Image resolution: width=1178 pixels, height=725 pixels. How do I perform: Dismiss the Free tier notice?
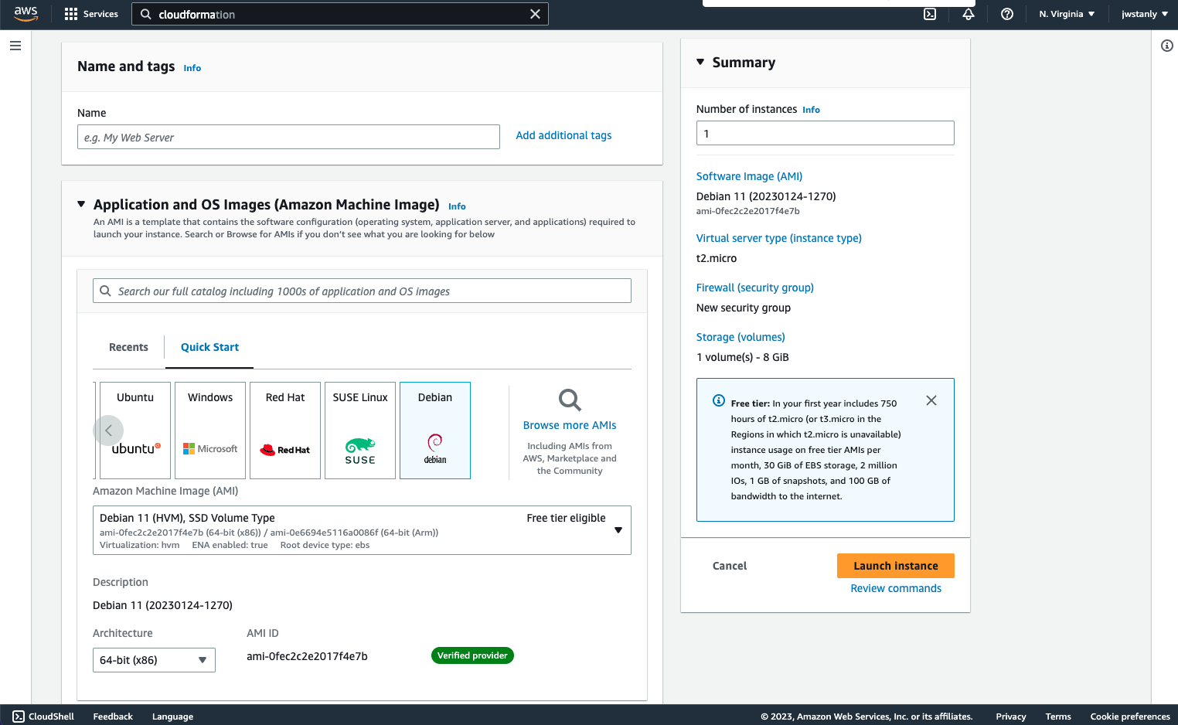[x=931, y=400]
